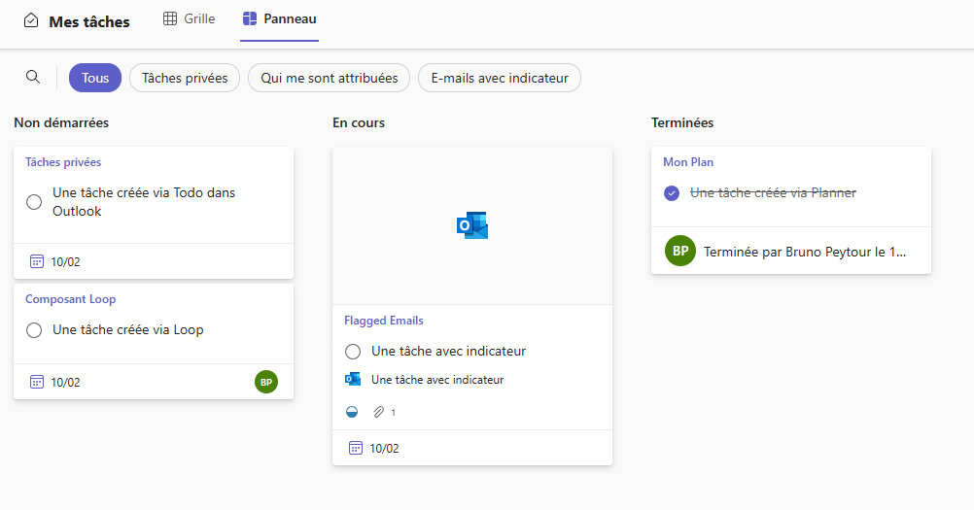Image resolution: width=974 pixels, height=510 pixels.
Task: Filter by Qui me sont attribuées
Action: click(329, 78)
